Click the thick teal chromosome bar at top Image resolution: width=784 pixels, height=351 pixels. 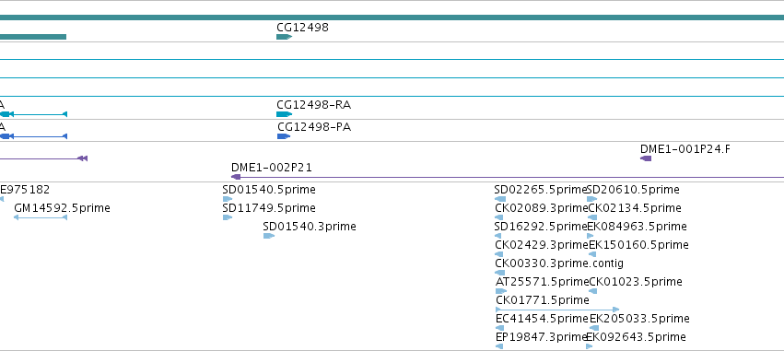[392, 18]
